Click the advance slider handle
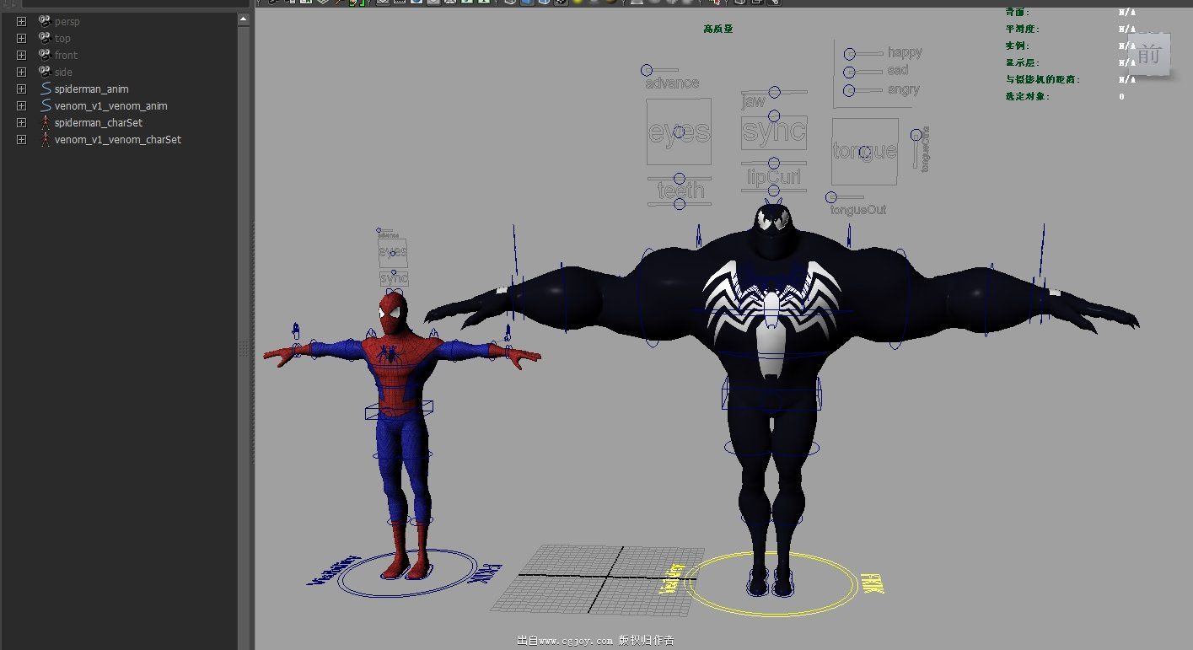 coord(647,70)
